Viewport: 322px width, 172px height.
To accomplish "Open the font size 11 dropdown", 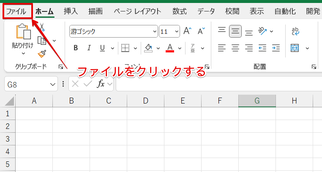I will [x=177, y=31].
